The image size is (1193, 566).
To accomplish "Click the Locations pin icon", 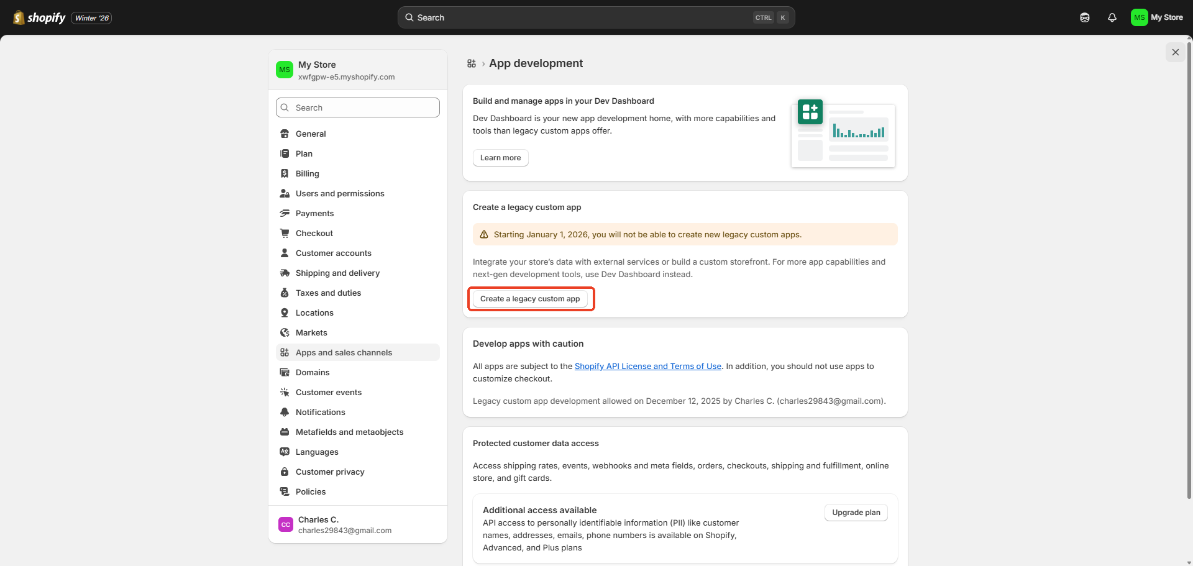I will (x=285, y=313).
